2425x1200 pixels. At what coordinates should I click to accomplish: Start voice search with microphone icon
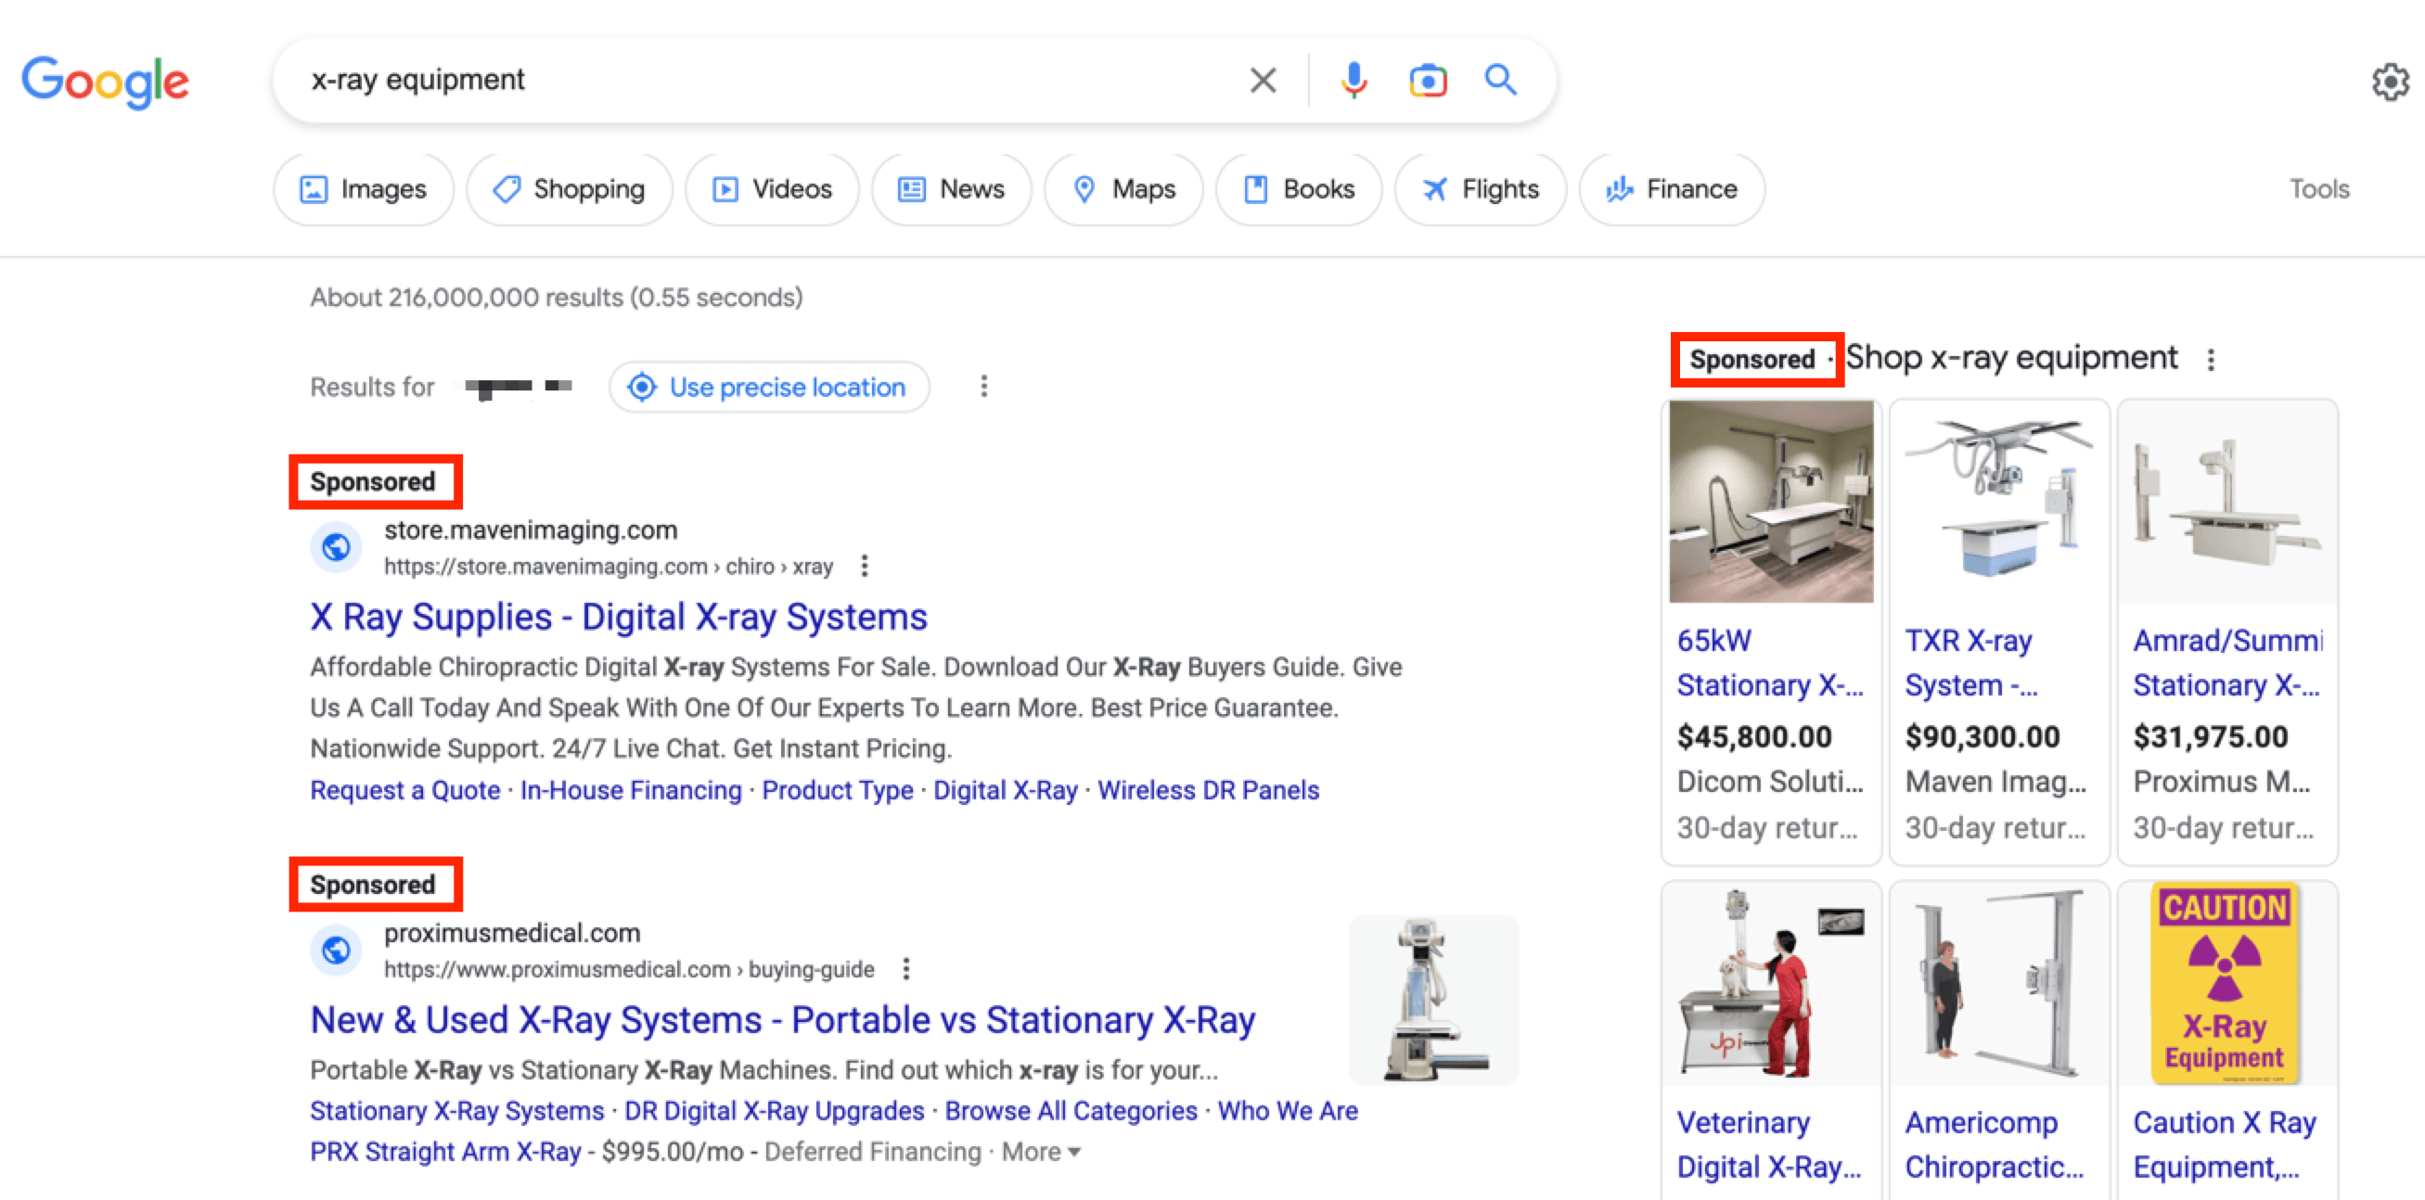1353,81
